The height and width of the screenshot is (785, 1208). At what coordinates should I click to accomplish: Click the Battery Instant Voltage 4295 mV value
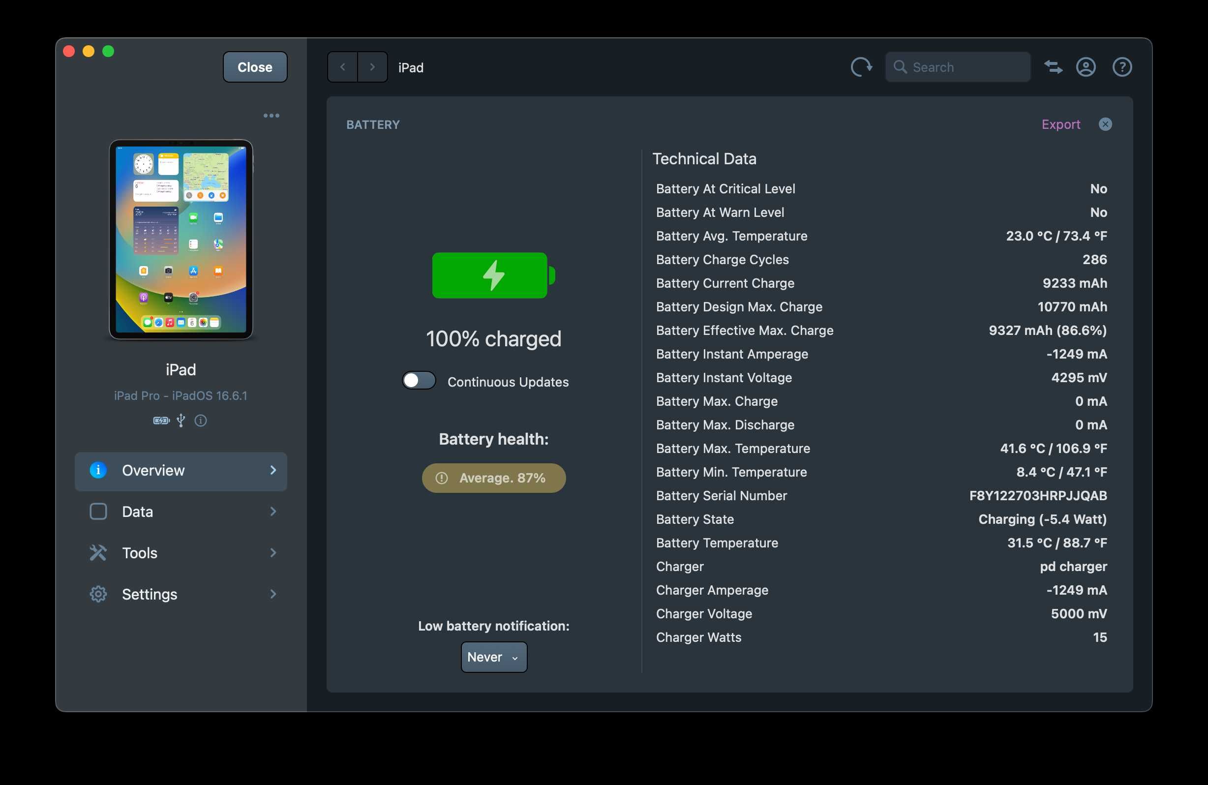coord(1079,378)
